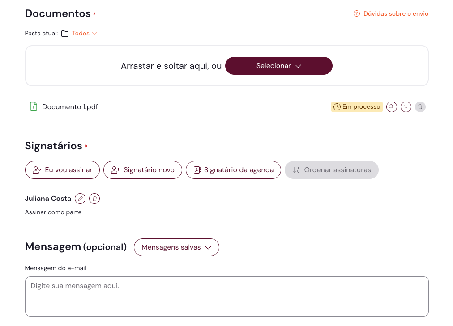Click the drag-and-drop upload area text

(171, 66)
